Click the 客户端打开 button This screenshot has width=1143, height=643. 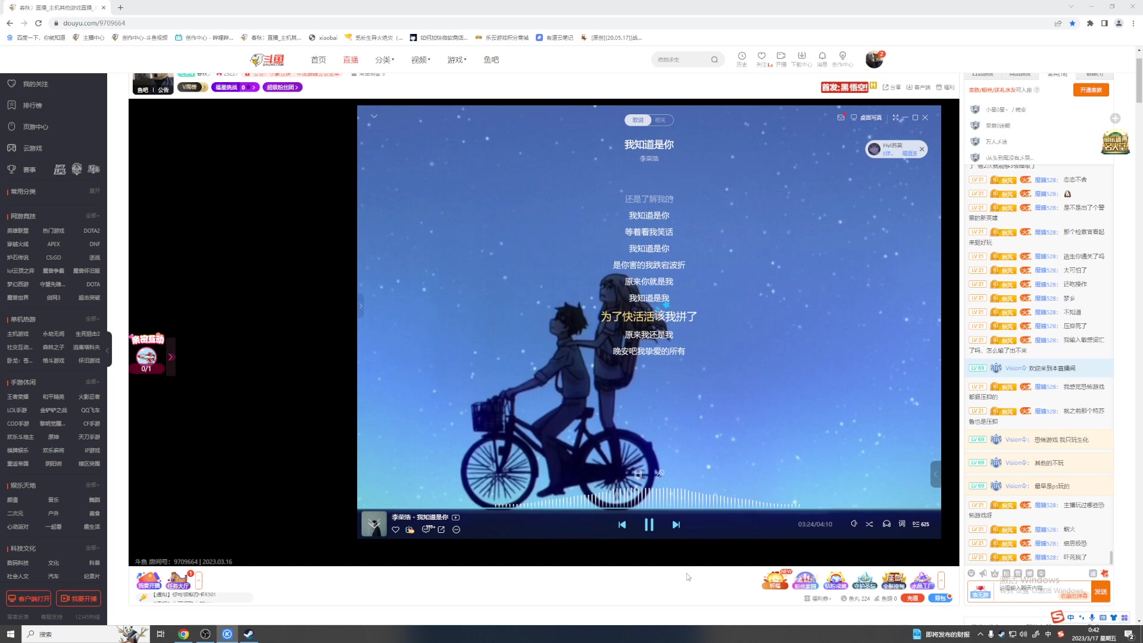[29, 598]
